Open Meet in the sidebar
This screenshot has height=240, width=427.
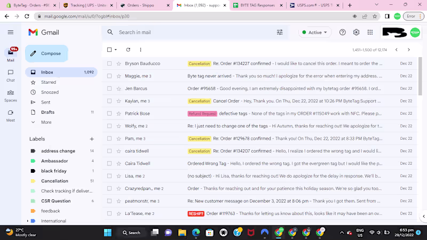click(x=11, y=116)
